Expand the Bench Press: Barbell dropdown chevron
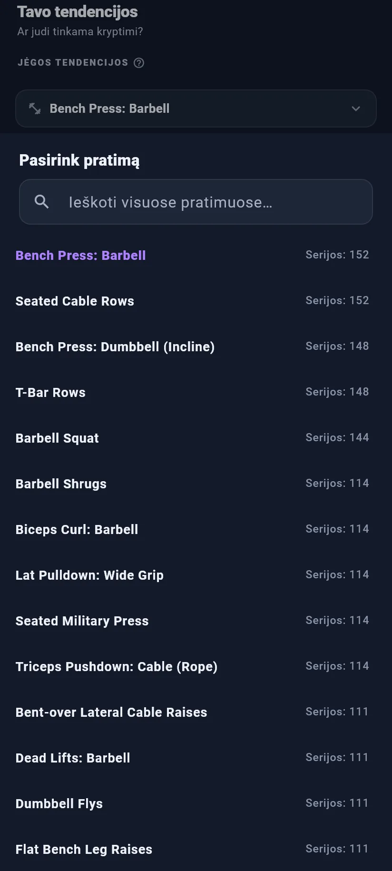The width and height of the screenshot is (392, 871). point(355,109)
